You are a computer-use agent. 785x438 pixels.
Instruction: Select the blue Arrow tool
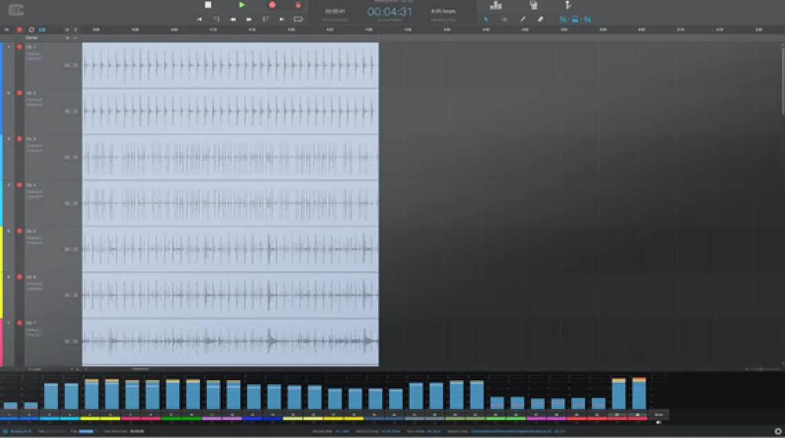click(x=486, y=19)
